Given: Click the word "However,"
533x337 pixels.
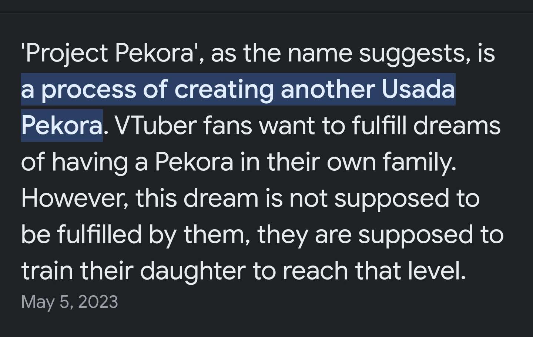Looking at the screenshot, I should click(x=74, y=198).
